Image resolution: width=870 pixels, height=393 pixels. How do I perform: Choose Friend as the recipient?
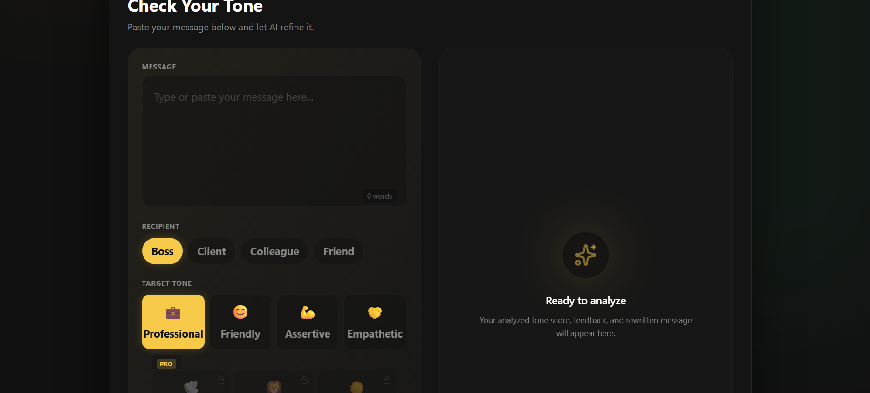click(339, 251)
